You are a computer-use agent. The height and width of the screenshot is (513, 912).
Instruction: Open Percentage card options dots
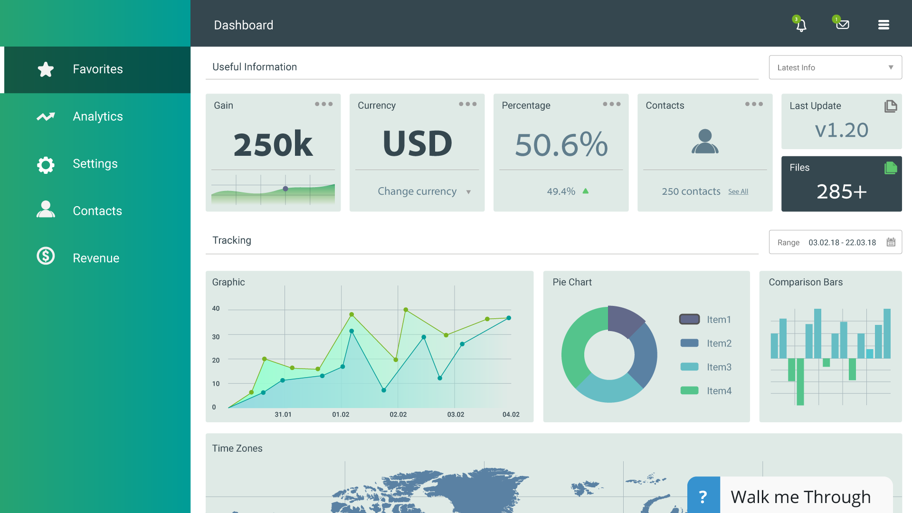612,104
